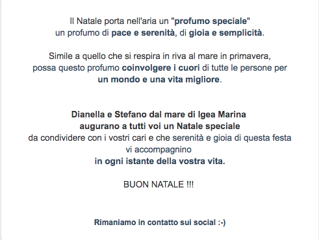Click the "BUON NATALE !!!" greeting
Screen dimensions: 319x240
coord(159,185)
